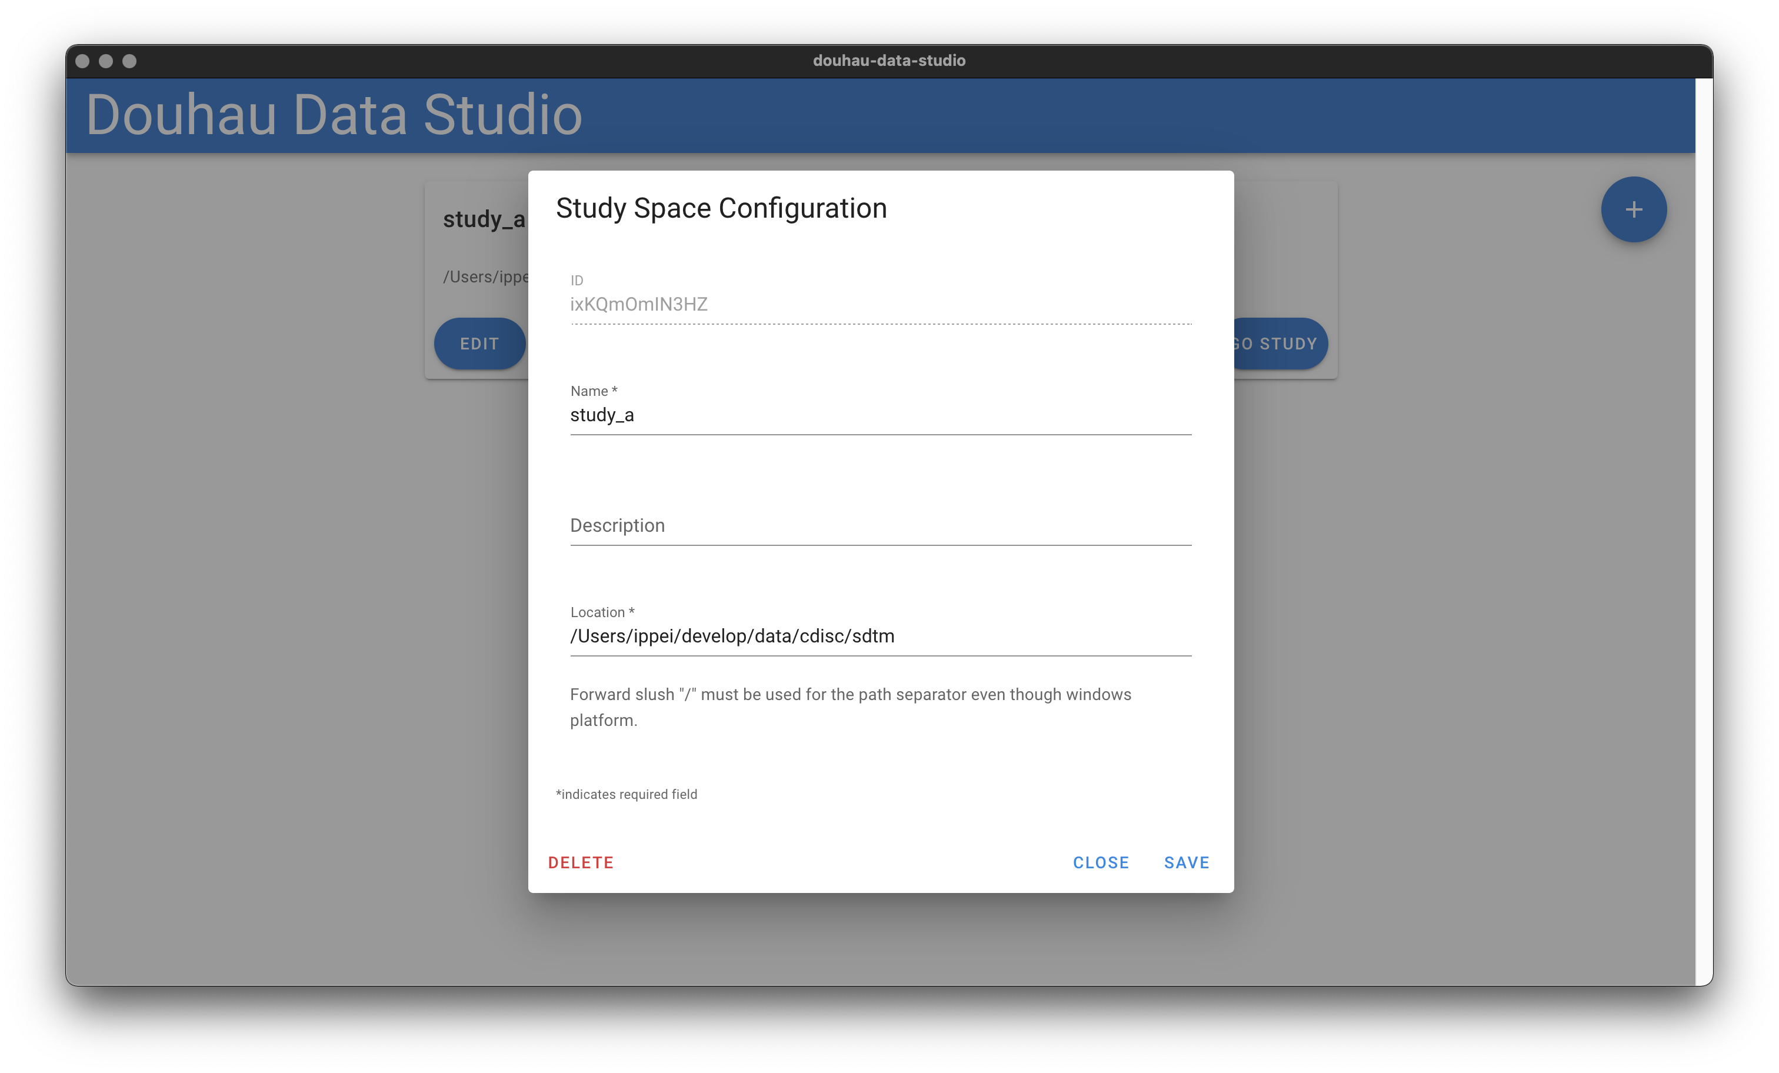
Task: Select the Name required field label
Action: coord(595,390)
